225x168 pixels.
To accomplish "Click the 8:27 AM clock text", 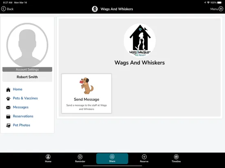I will point(8,2).
